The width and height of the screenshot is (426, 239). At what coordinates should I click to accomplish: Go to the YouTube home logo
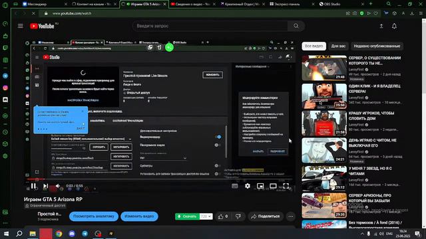click(42, 26)
